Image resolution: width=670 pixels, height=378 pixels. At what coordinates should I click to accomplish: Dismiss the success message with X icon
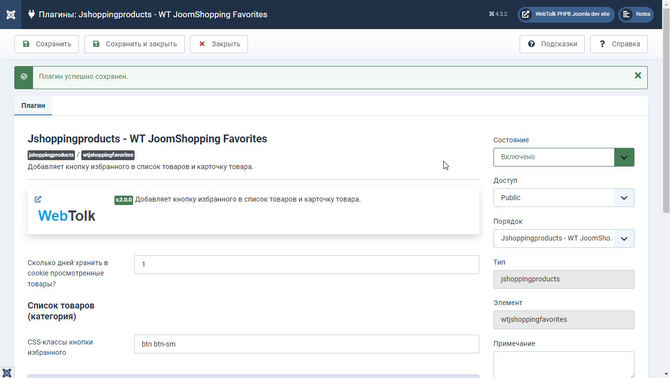click(637, 76)
